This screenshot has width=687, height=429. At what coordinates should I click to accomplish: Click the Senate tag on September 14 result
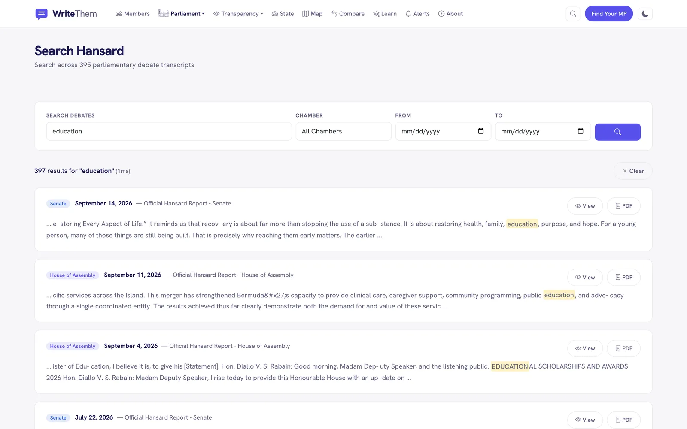[x=58, y=204]
